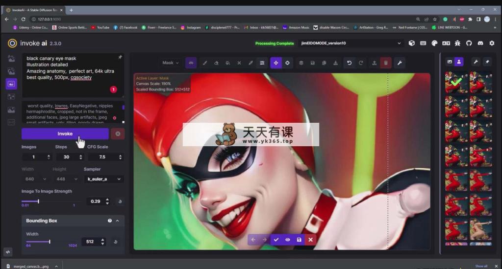Viewport: 502px width, 269px height.
Task: Pin the prompt options panel
Action: (x=120, y=57)
